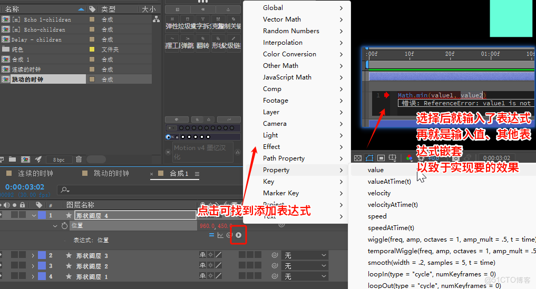
Task: Open the project flowchart view icon
Action: 156,19
